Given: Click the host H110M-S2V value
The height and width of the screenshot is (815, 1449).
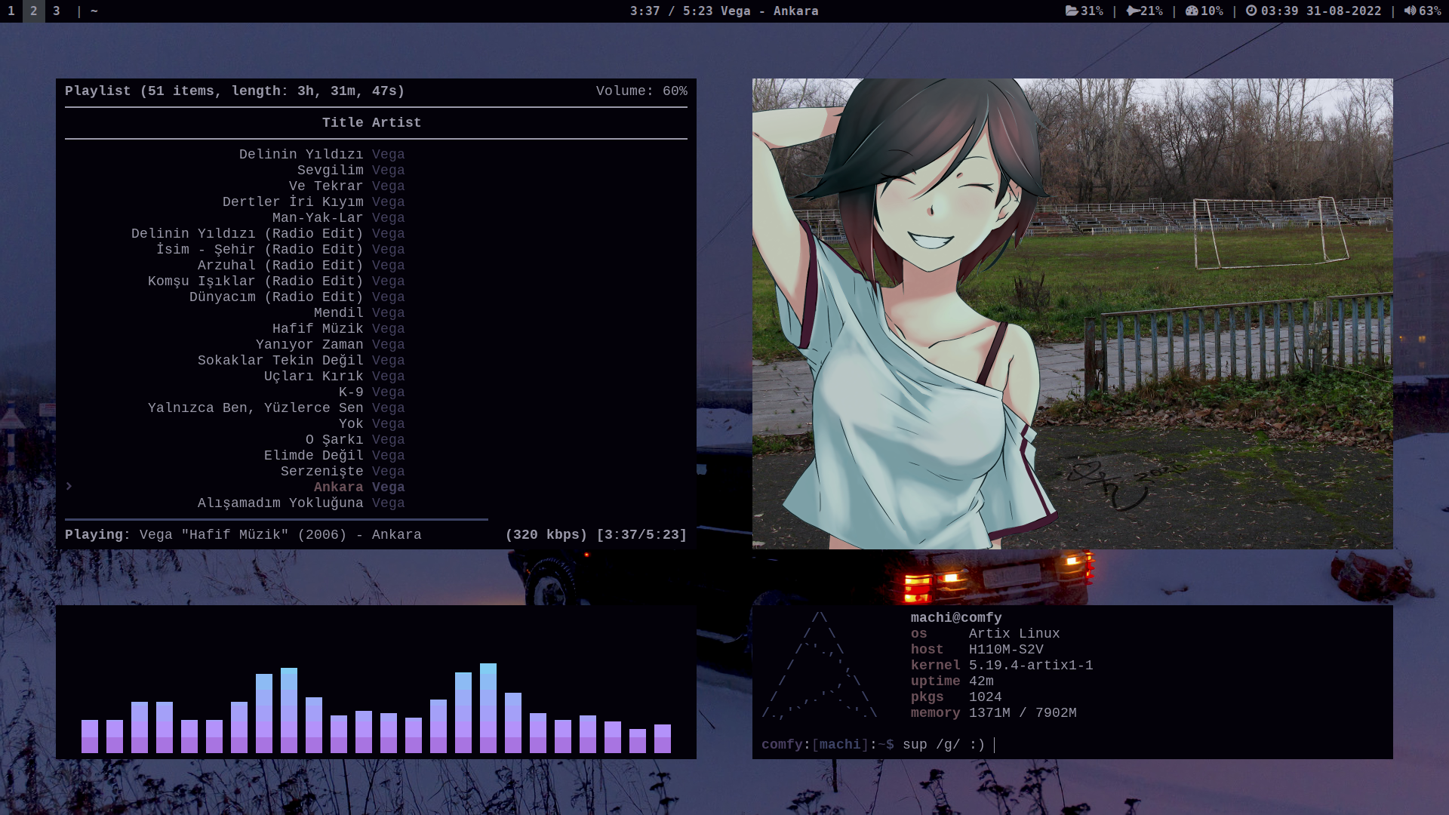Looking at the screenshot, I should click(x=1006, y=649).
